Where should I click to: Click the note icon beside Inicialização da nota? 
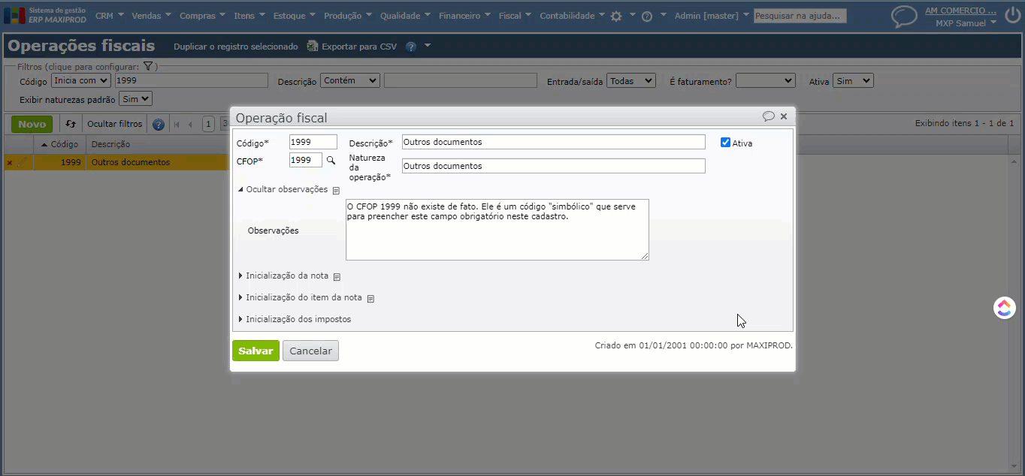pyautogui.click(x=337, y=277)
